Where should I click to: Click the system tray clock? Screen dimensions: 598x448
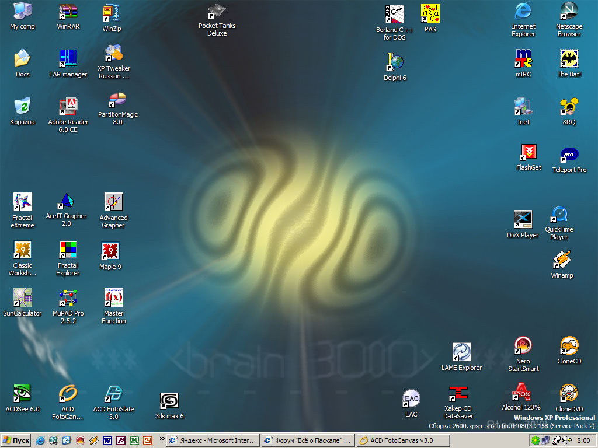[583, 440]
